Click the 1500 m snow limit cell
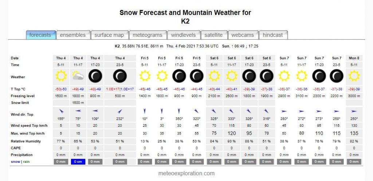The width and height of the screenshot is (373, 181). [x=78, y=103]
